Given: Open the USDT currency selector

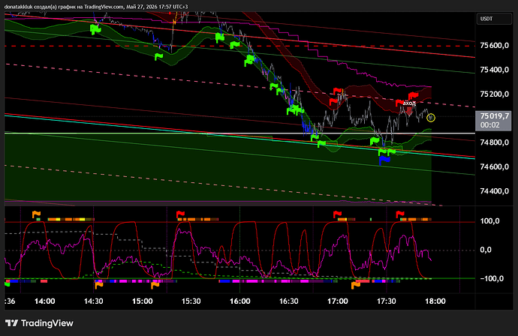Looking at the screenshot, I should (x=494, y=19).
